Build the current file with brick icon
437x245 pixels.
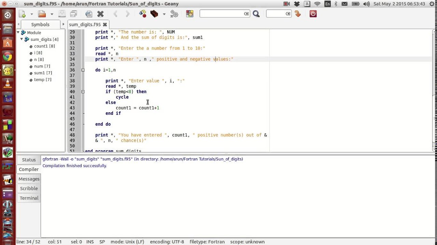(154, 14)
